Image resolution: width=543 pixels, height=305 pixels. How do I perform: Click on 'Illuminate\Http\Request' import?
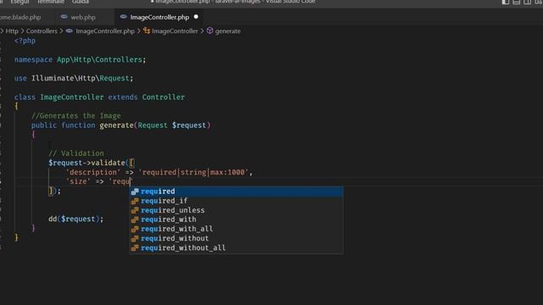tap(80, 78)
